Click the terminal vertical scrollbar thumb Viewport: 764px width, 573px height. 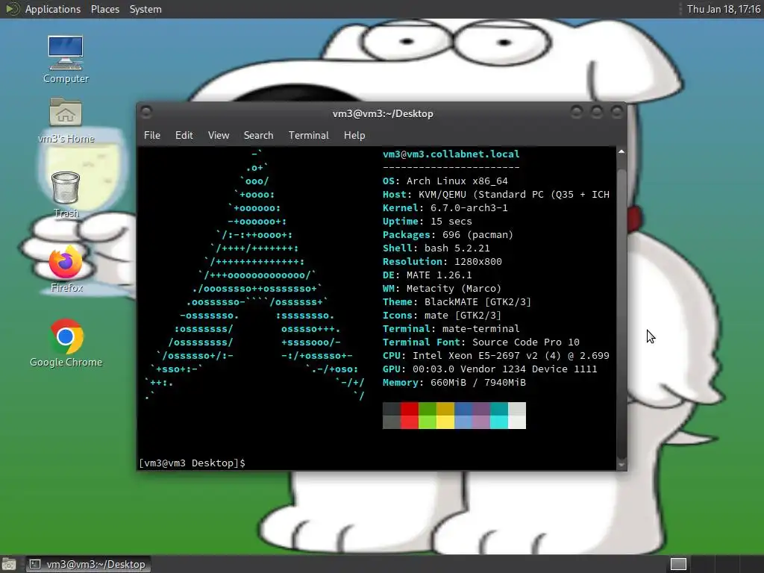coord(621,313)
